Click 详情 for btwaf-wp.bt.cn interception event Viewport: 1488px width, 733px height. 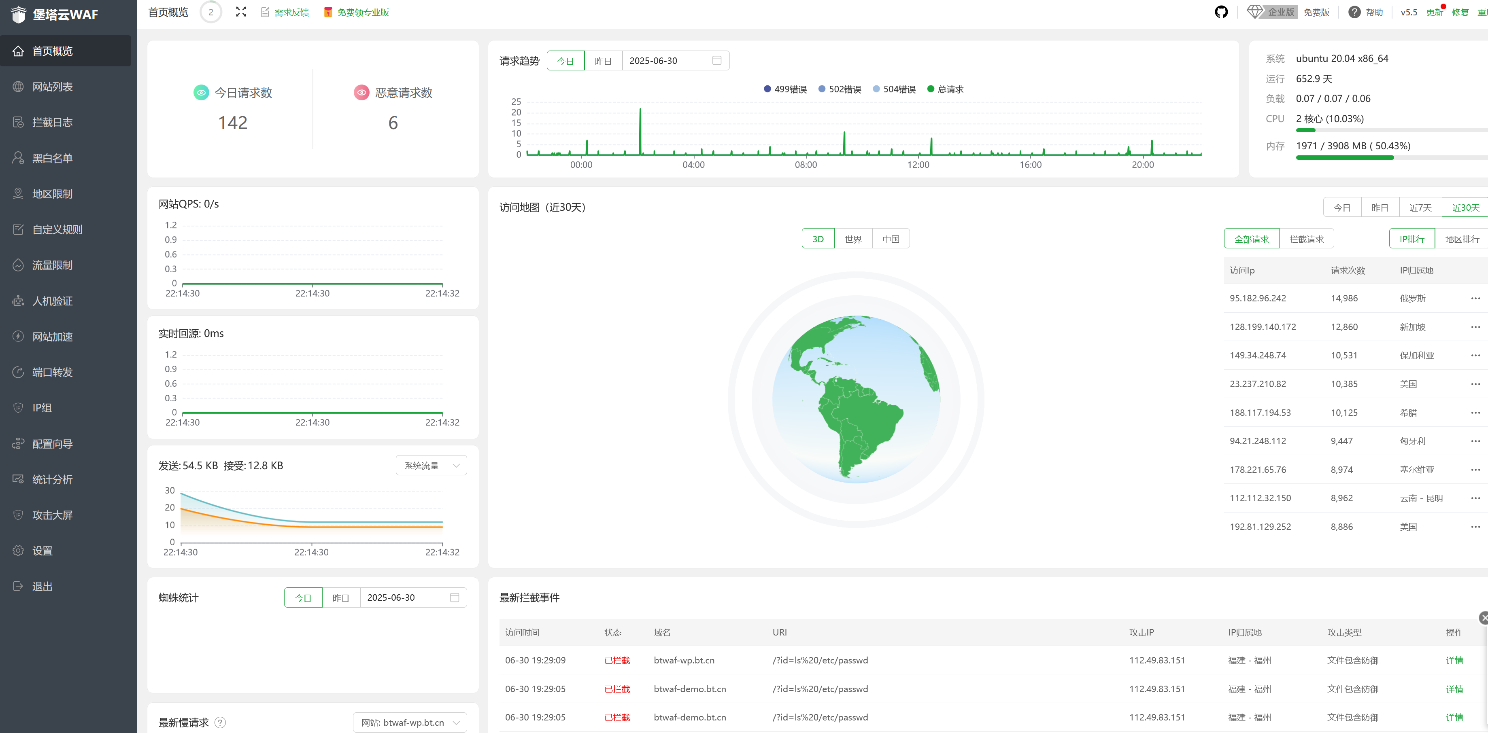pos(1454,660)
